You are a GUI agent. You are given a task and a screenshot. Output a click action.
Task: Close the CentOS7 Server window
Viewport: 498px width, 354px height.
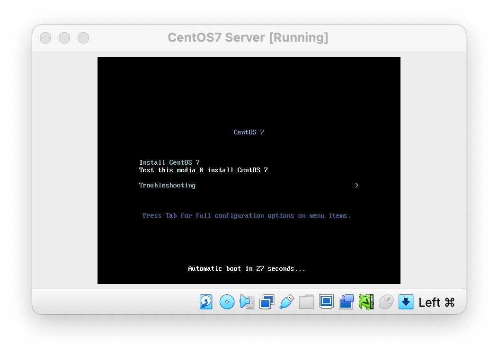[x=45, y=38]
